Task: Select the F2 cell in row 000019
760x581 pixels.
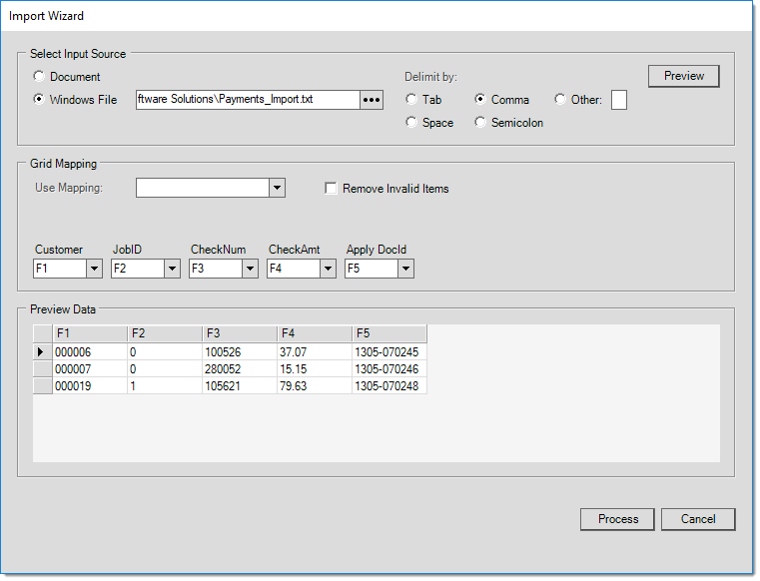Action: 165,385
